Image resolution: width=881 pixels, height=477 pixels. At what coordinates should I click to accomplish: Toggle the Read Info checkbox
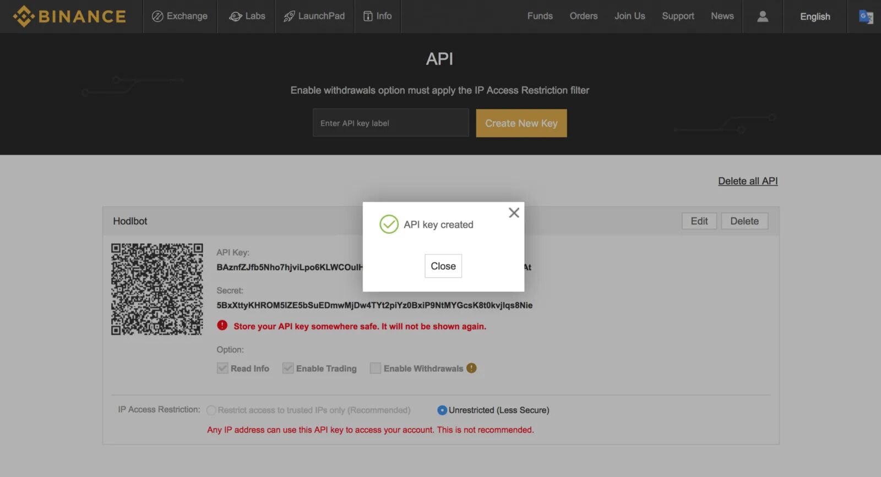coord(222,368)
